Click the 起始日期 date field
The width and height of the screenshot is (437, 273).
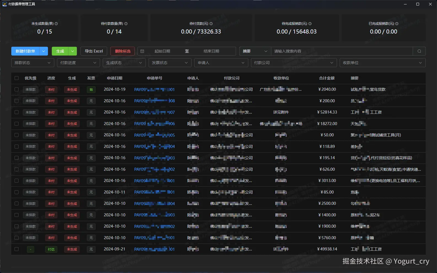click(x=162, y=51)
